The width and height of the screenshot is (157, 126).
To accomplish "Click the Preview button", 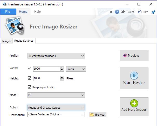I will [x=134, y=55].
